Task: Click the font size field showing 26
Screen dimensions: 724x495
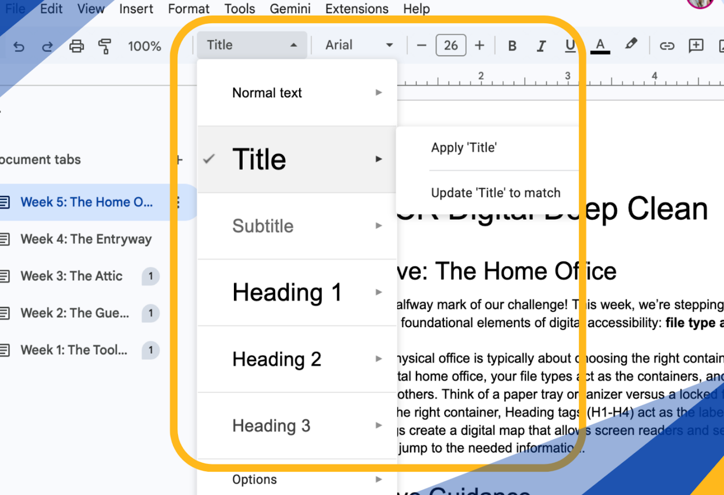Action: (x=451, y=45)
